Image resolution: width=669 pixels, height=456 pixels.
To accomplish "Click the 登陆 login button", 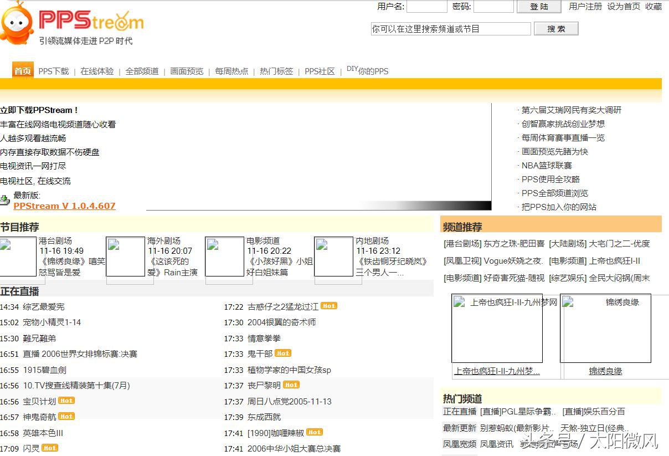I will click(538, 7).
